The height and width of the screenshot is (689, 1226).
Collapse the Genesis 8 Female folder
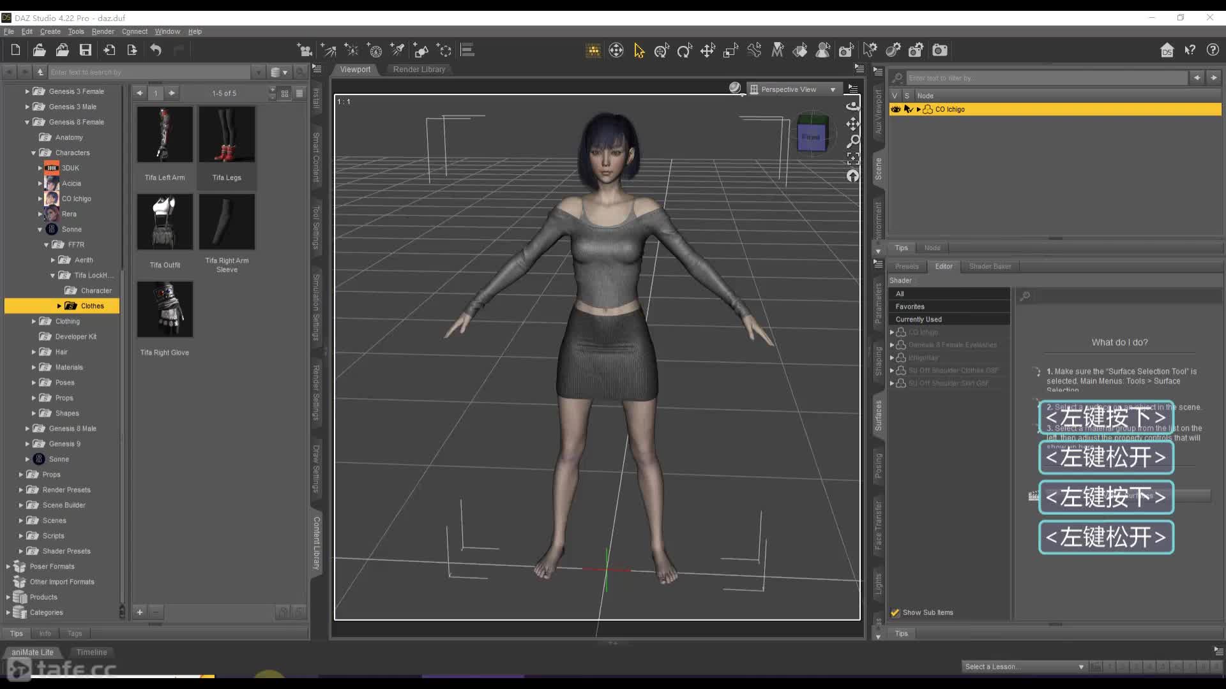coord(27,122)
